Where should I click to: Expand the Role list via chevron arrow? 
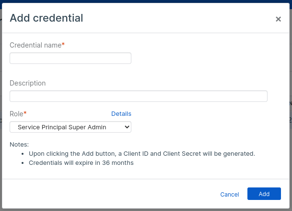127,127
